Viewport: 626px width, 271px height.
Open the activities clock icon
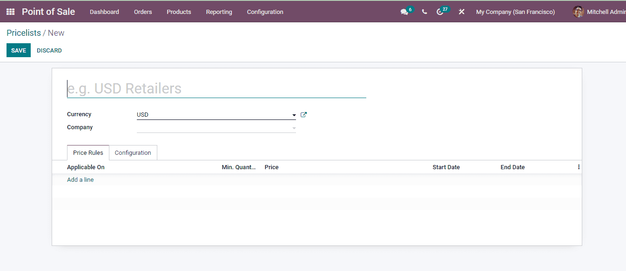[x=440, y=12]
